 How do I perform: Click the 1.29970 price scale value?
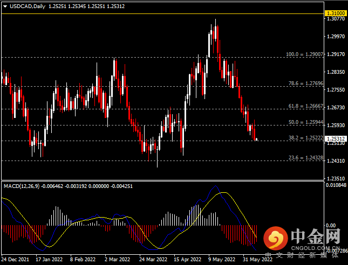point(336,37)
